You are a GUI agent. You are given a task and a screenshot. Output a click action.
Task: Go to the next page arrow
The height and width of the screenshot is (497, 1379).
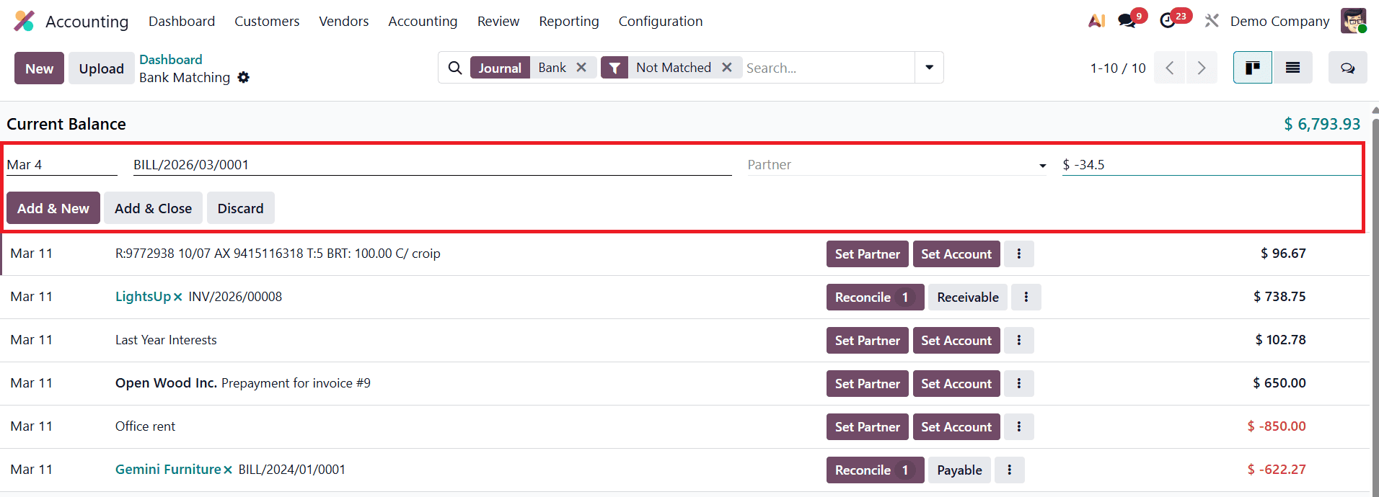[x=1202, y=68]
